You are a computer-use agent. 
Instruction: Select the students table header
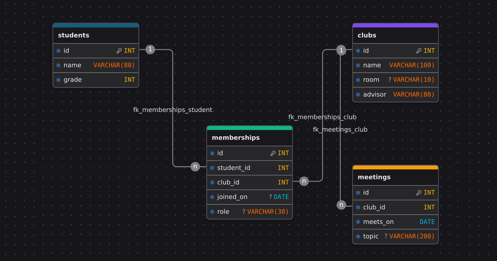point(96,35)
